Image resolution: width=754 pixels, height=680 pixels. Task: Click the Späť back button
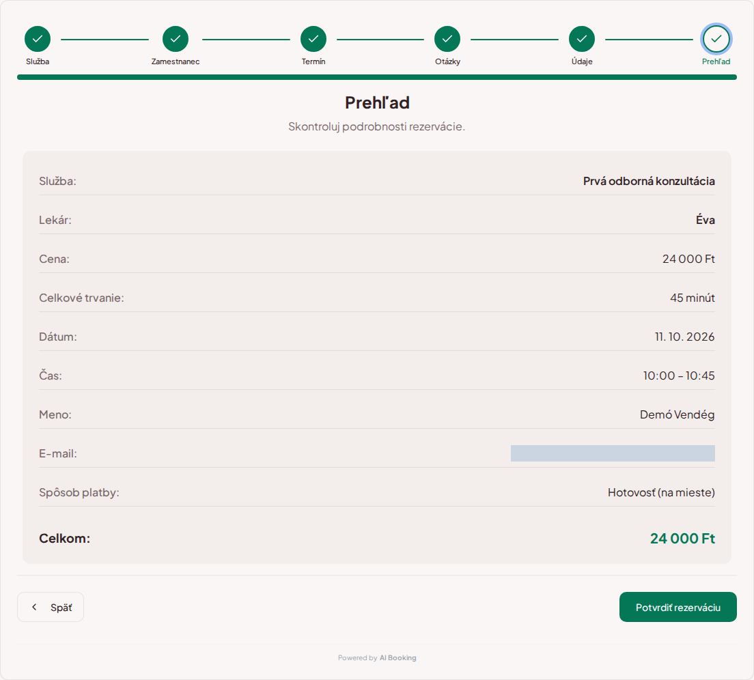51,607
